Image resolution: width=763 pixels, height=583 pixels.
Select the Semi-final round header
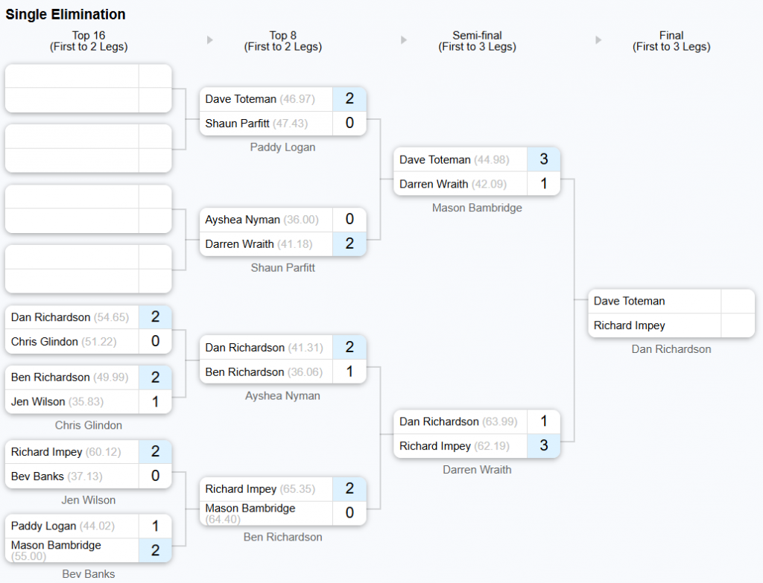[477, 41]
